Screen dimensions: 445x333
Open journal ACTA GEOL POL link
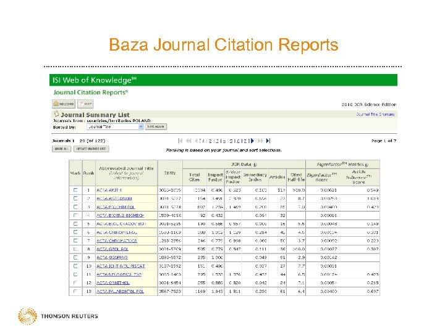pyautogui.click(x=112, y=249)
